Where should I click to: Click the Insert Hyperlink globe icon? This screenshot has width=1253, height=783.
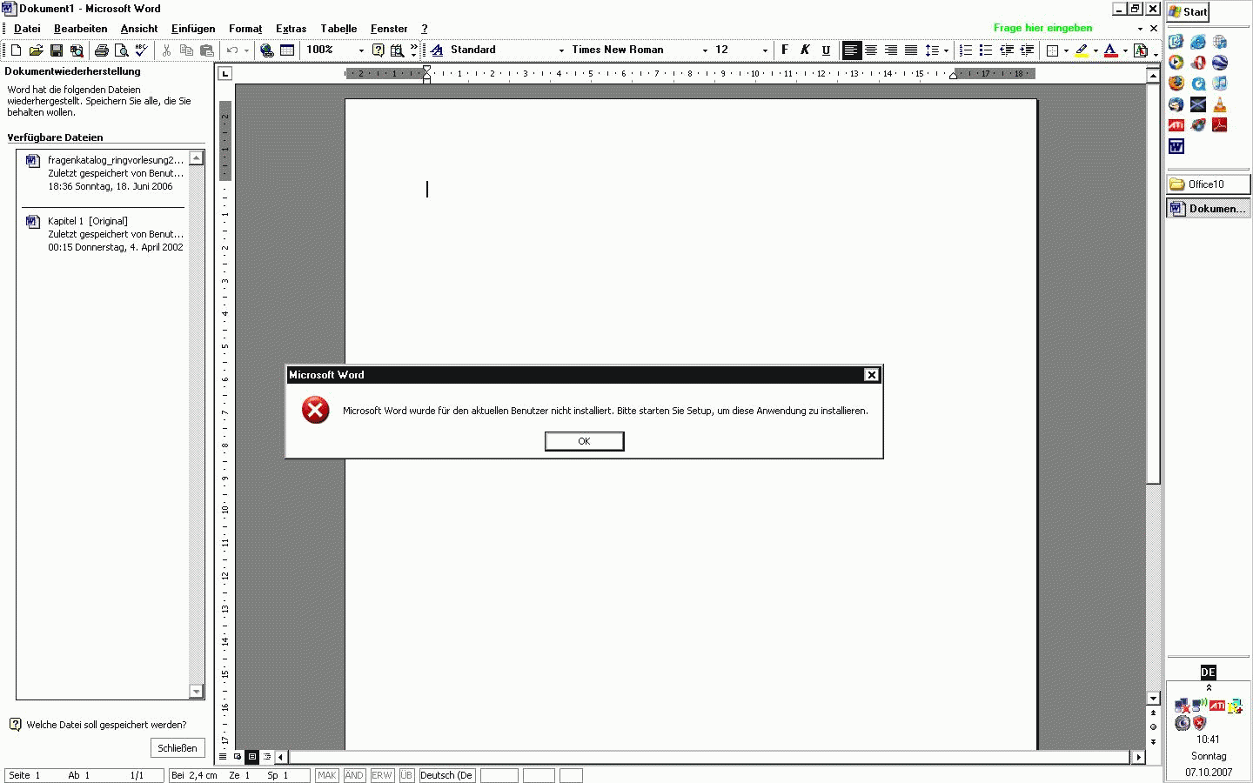click(267, 50)
